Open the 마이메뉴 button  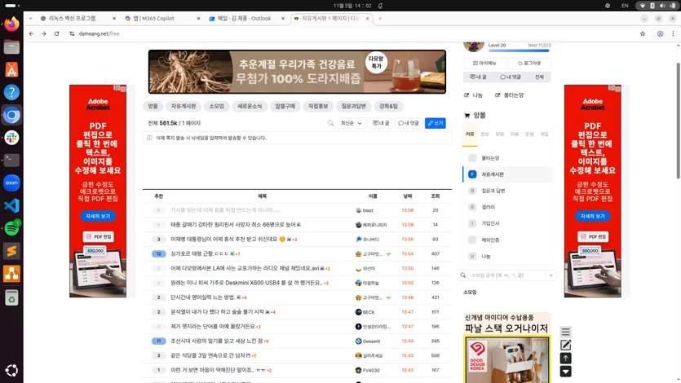484,64
